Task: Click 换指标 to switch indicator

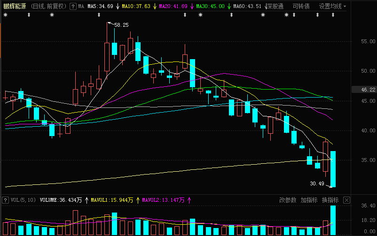Action: [x=330, y=200]
